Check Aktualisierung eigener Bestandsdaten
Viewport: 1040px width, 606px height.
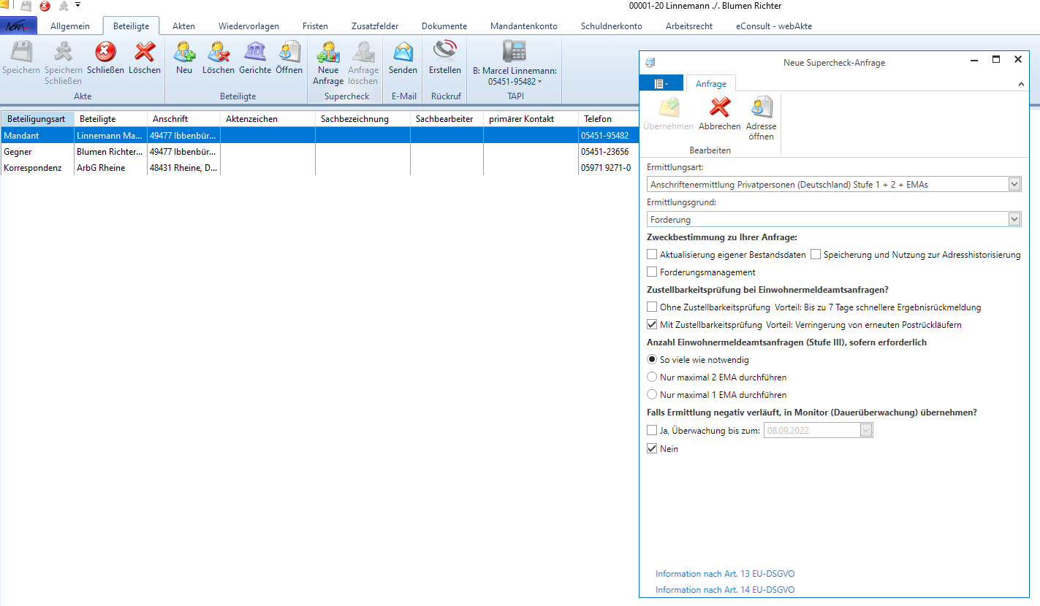(652, 255)
